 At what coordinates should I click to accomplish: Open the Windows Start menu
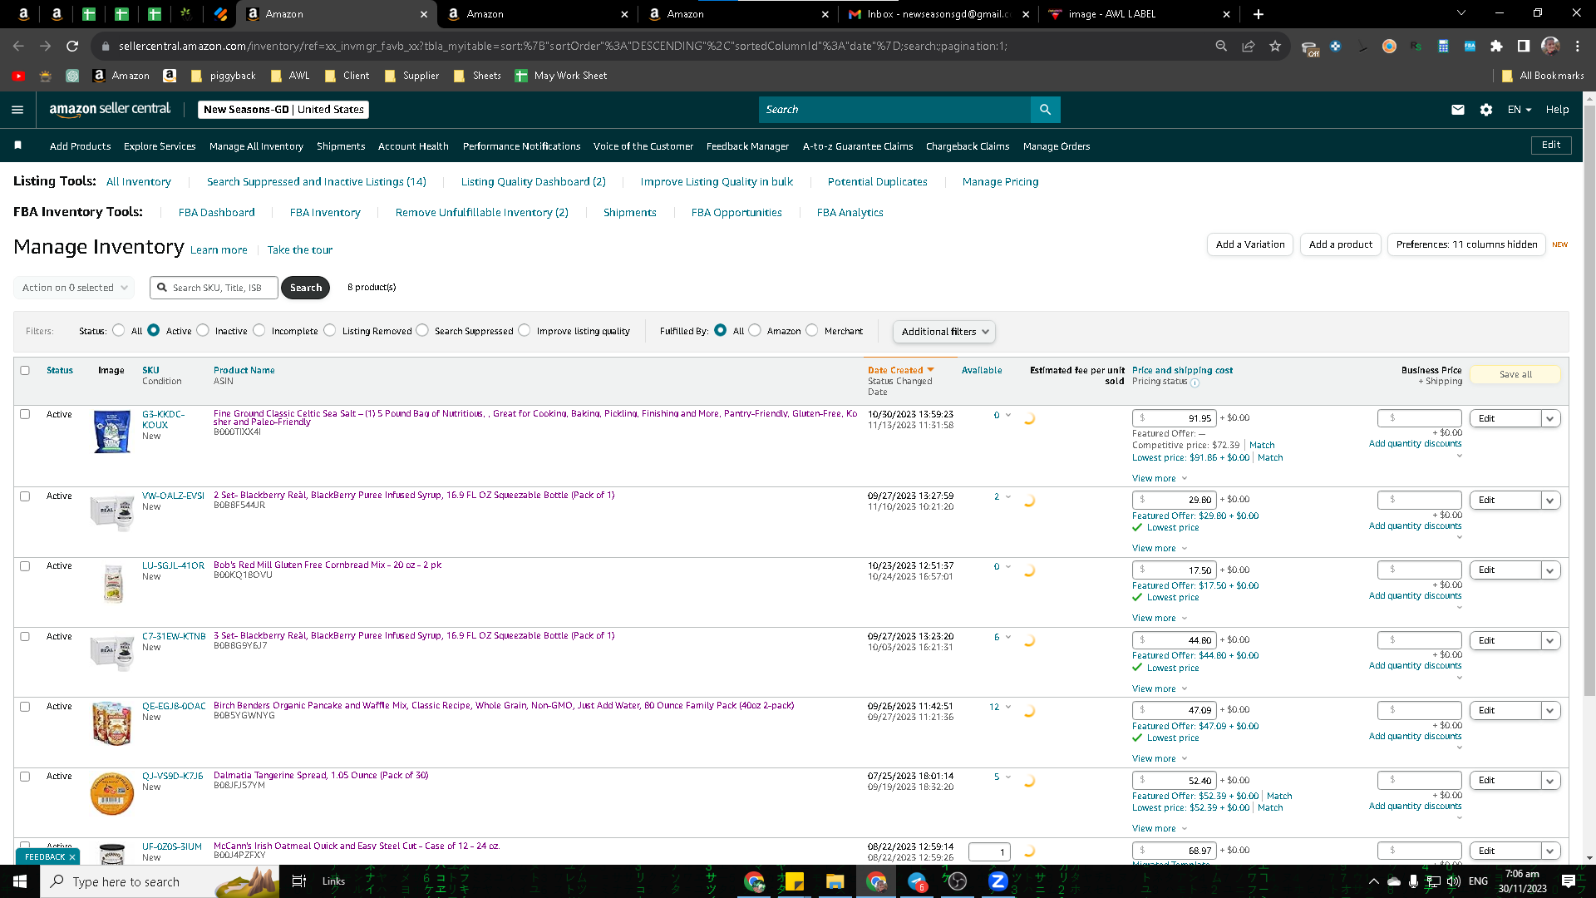click(x=20, y=881)
